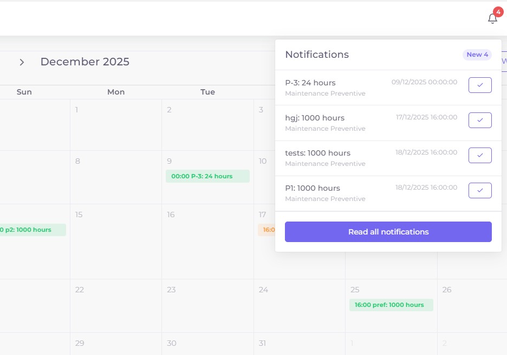Select the partially hidden orange event on day 17
This screenshot has width=507, height=355.
point(266,230)
